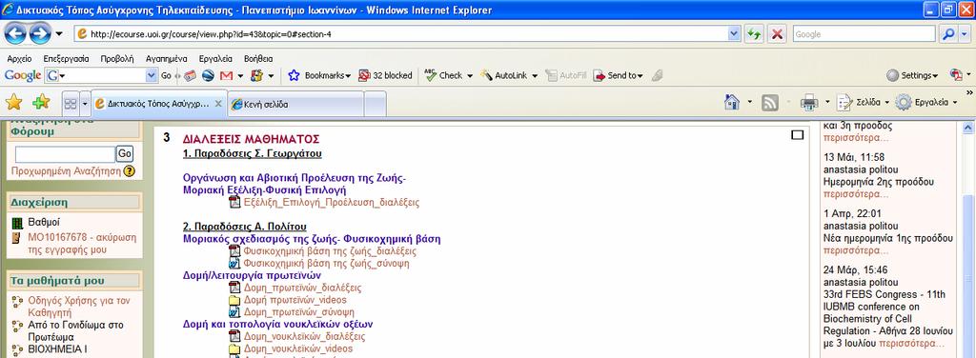Close the Δικτυακός Τόπος tab

click(x=218, y=104)
